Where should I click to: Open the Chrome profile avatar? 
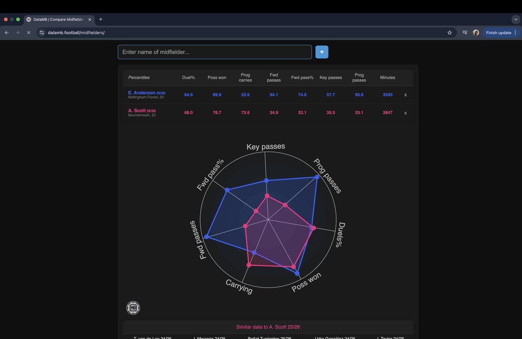(476, 33)
